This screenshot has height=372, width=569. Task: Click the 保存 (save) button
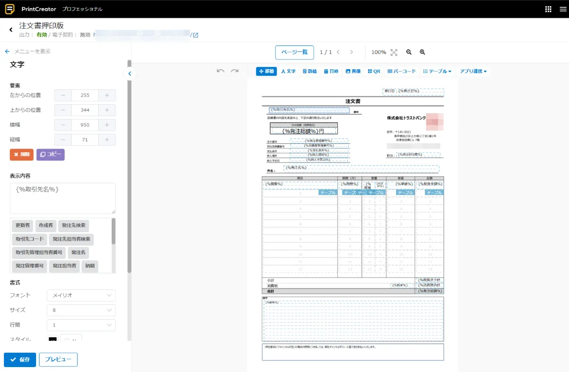pyautogui.click(x=20, y=360)
